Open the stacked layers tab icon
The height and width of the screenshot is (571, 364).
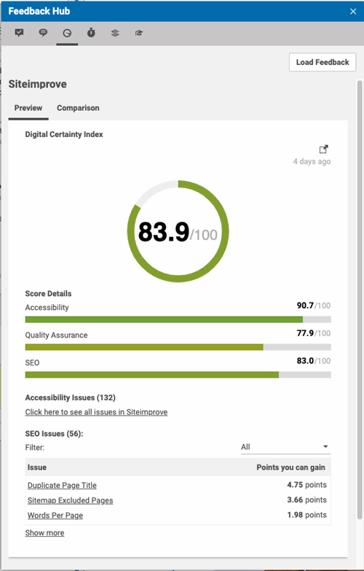point(115,33)
